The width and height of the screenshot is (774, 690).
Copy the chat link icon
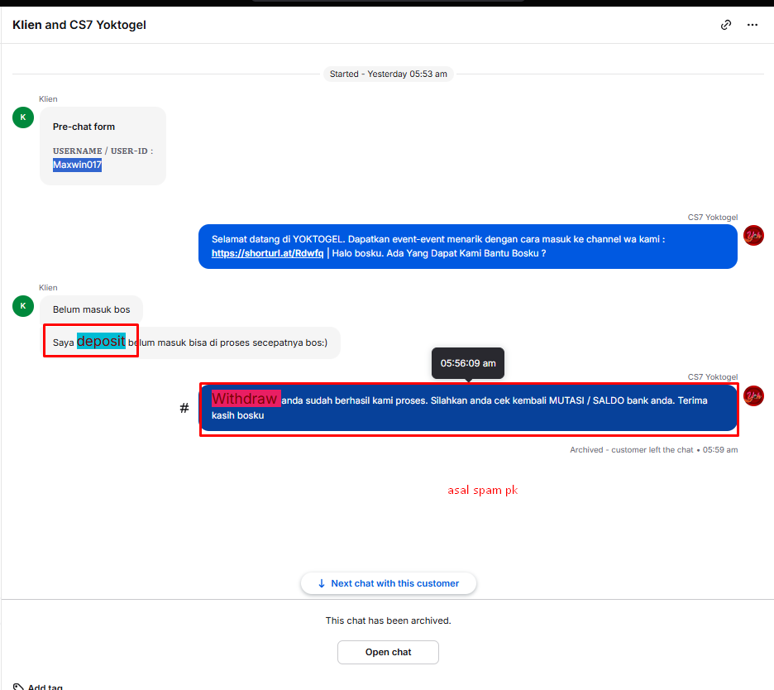click(726, 25)
